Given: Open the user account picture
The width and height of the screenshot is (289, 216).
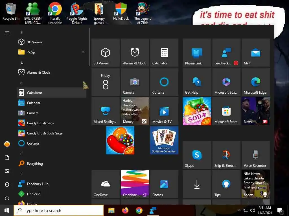Looking at the screenshot, I should [7, 144].
